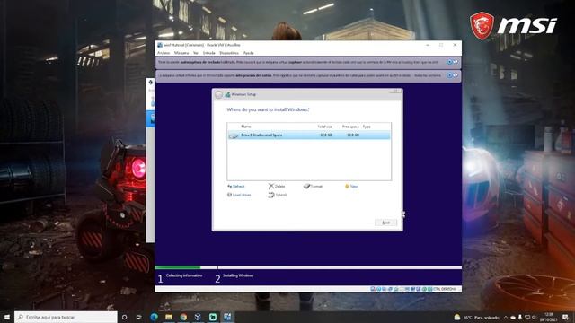Open File Explorer from the taskbar

coord(169,317)
